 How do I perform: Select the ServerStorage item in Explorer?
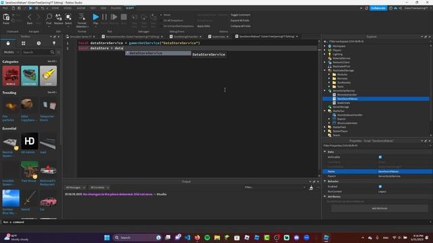click(340, 107)
